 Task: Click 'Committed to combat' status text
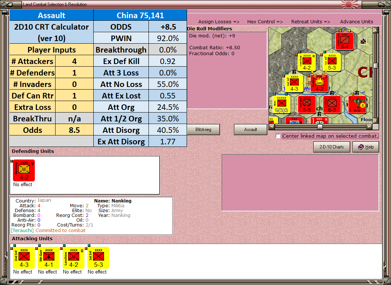(60, 230)
